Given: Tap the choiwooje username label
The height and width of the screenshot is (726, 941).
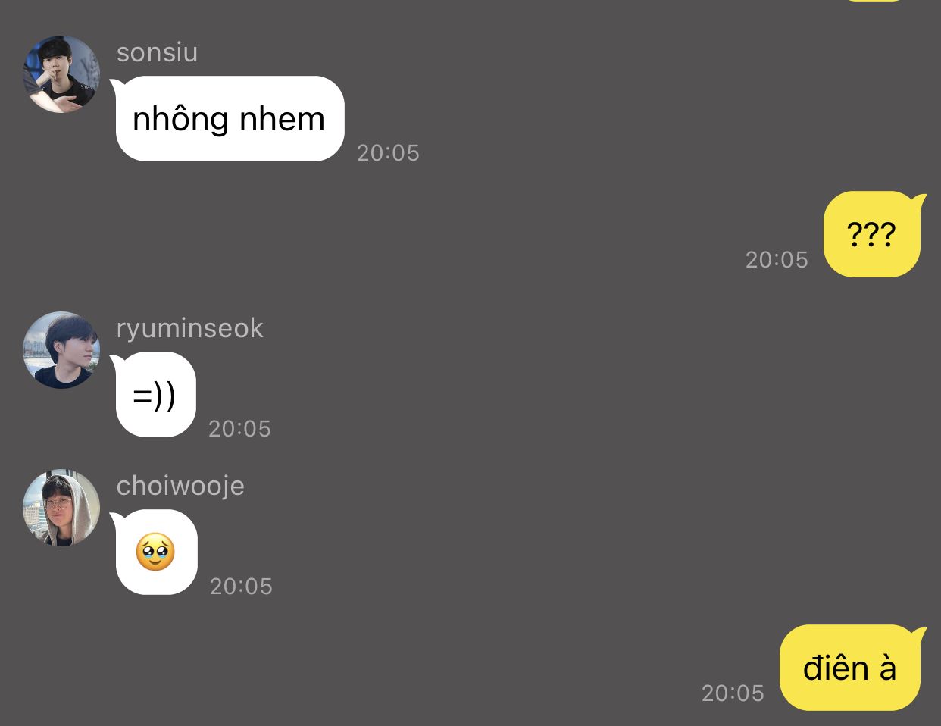Looking at the screenshot, I should coord(180,486).
